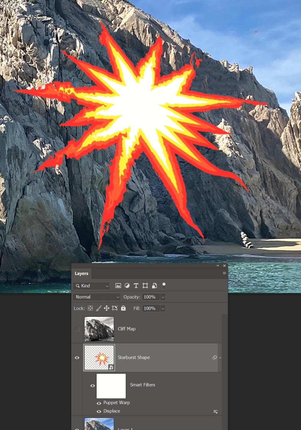Lock position move icon
301x430 pixels.
(x=107, y=308)
